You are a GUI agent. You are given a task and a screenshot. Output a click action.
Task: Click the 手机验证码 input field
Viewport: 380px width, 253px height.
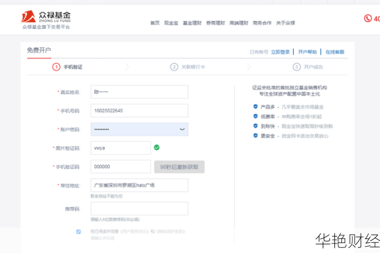(x=121, y=166)
